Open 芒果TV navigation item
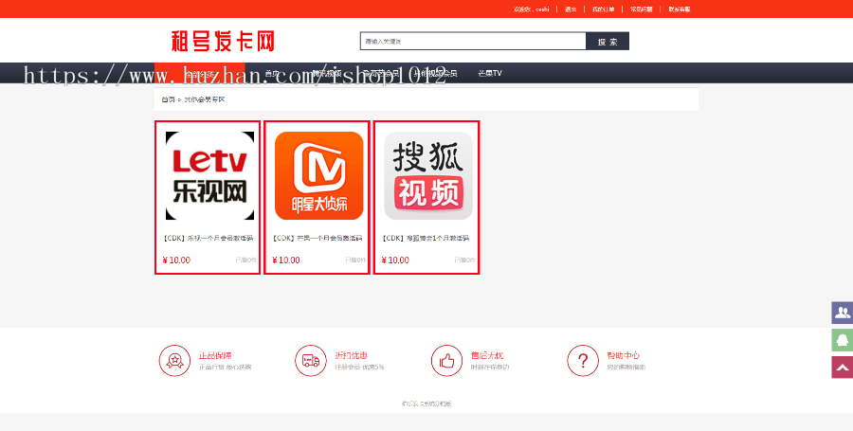Viewport: 853px width, 431px height. (x=490, y=73)
